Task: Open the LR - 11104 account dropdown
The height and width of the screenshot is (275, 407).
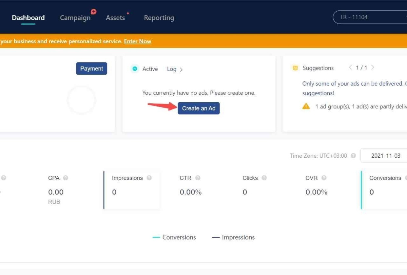Action: coord(370,17)
